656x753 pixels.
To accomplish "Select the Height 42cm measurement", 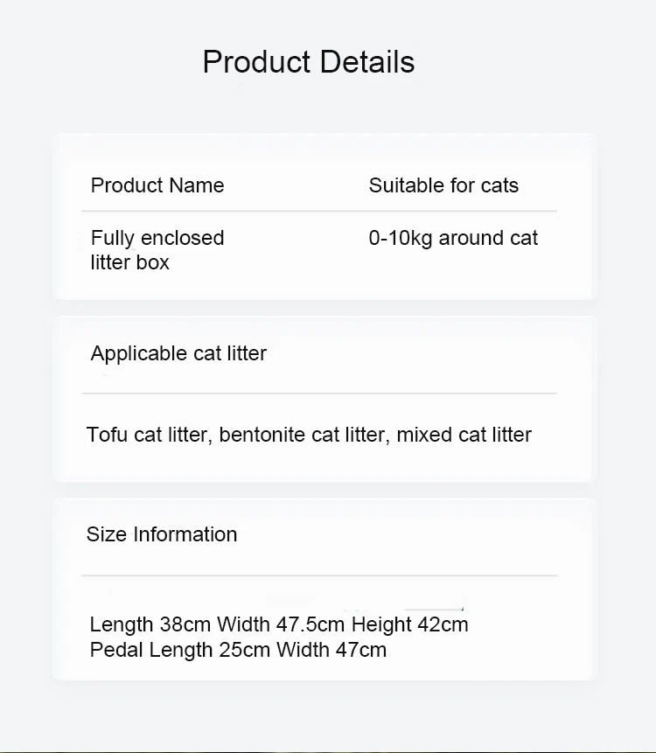I will tap(409, 624).
